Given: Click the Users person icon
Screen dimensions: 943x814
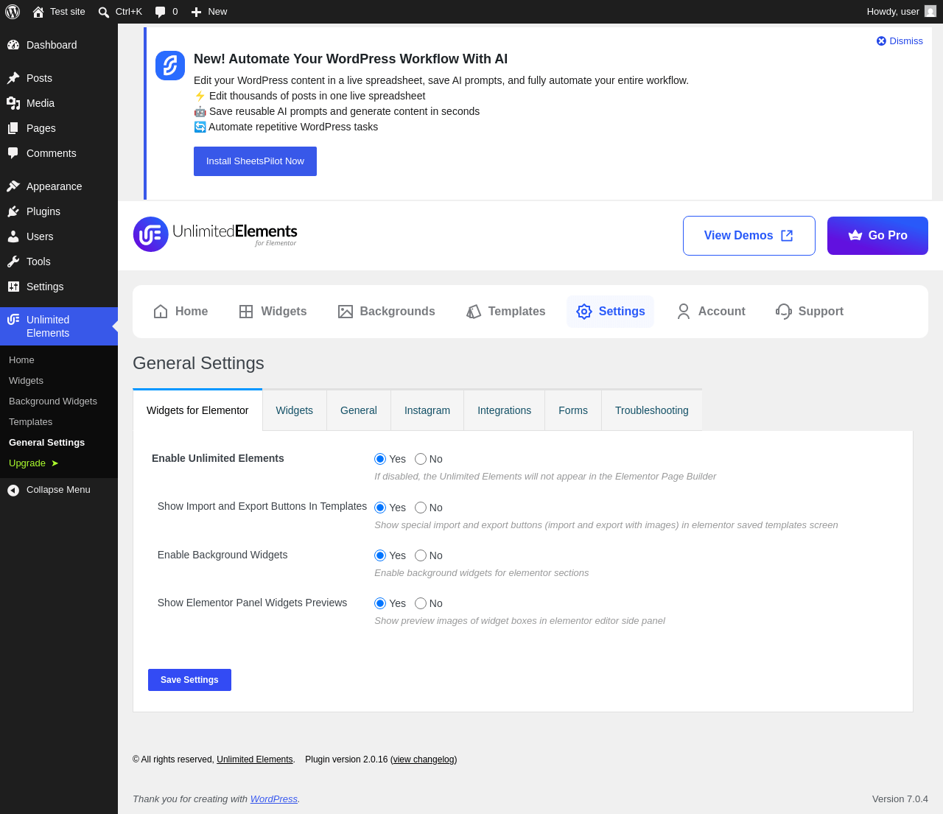Looking at the screenshot, I should click(13, 236).
